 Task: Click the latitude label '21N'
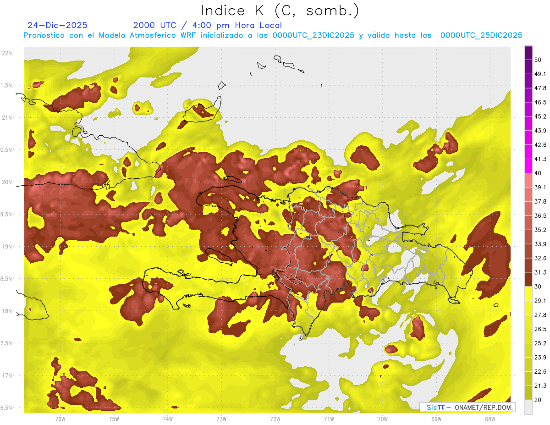[7, 118]
